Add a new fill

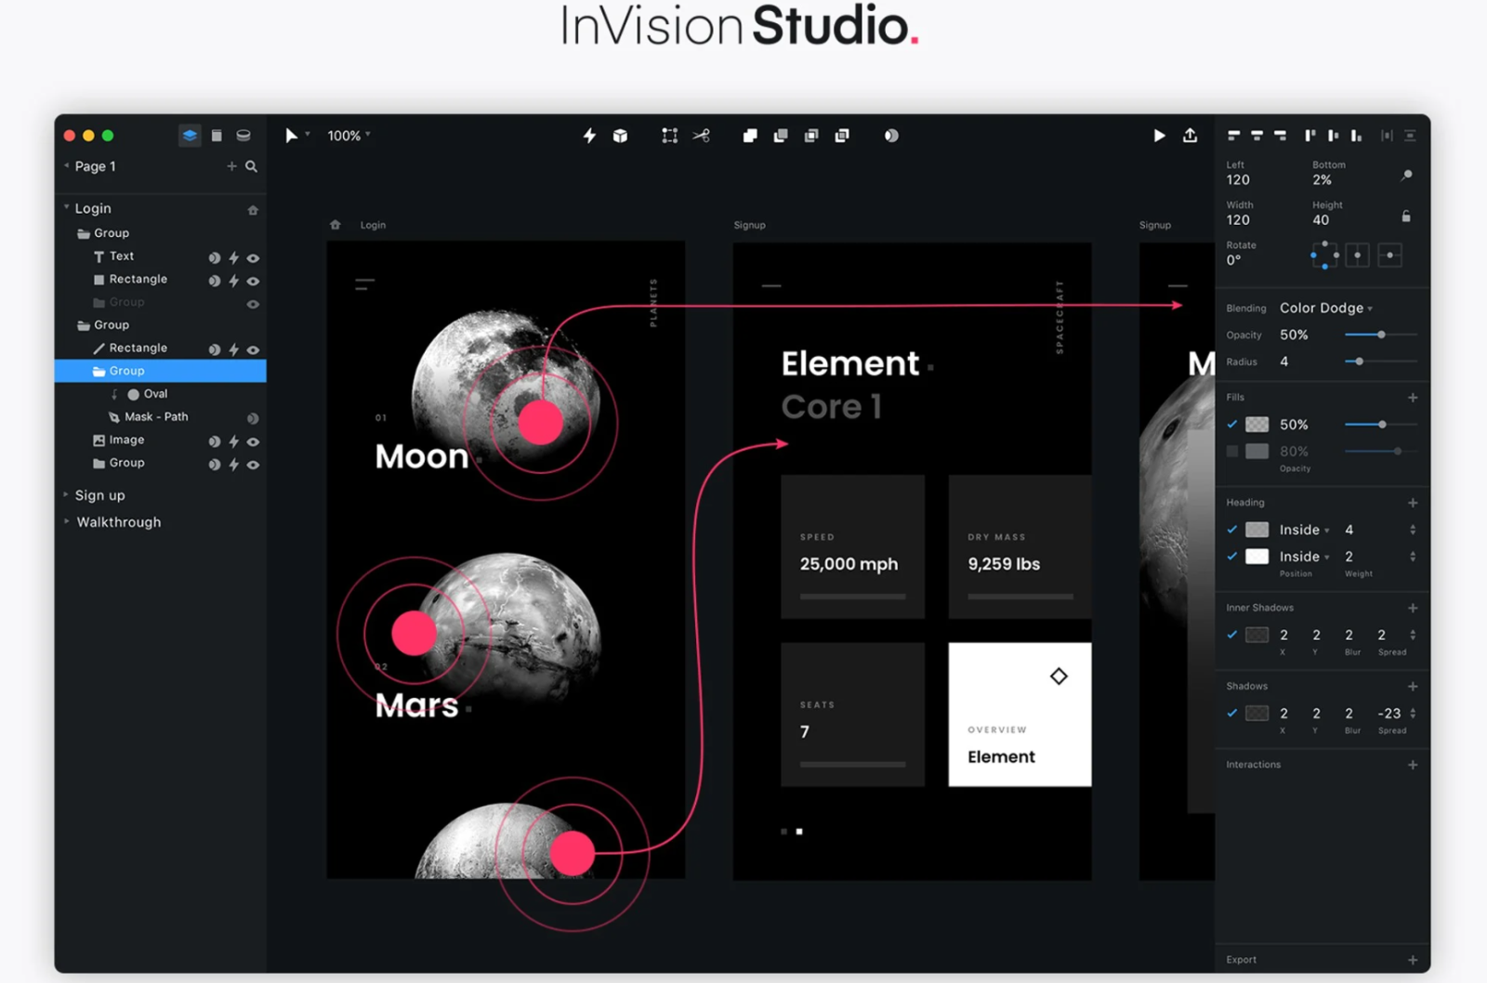(x=1413, y=398)
